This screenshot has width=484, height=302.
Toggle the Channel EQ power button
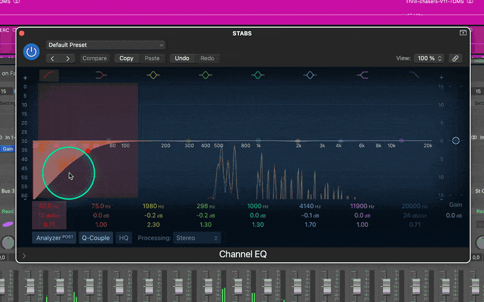tap(31, 52)
